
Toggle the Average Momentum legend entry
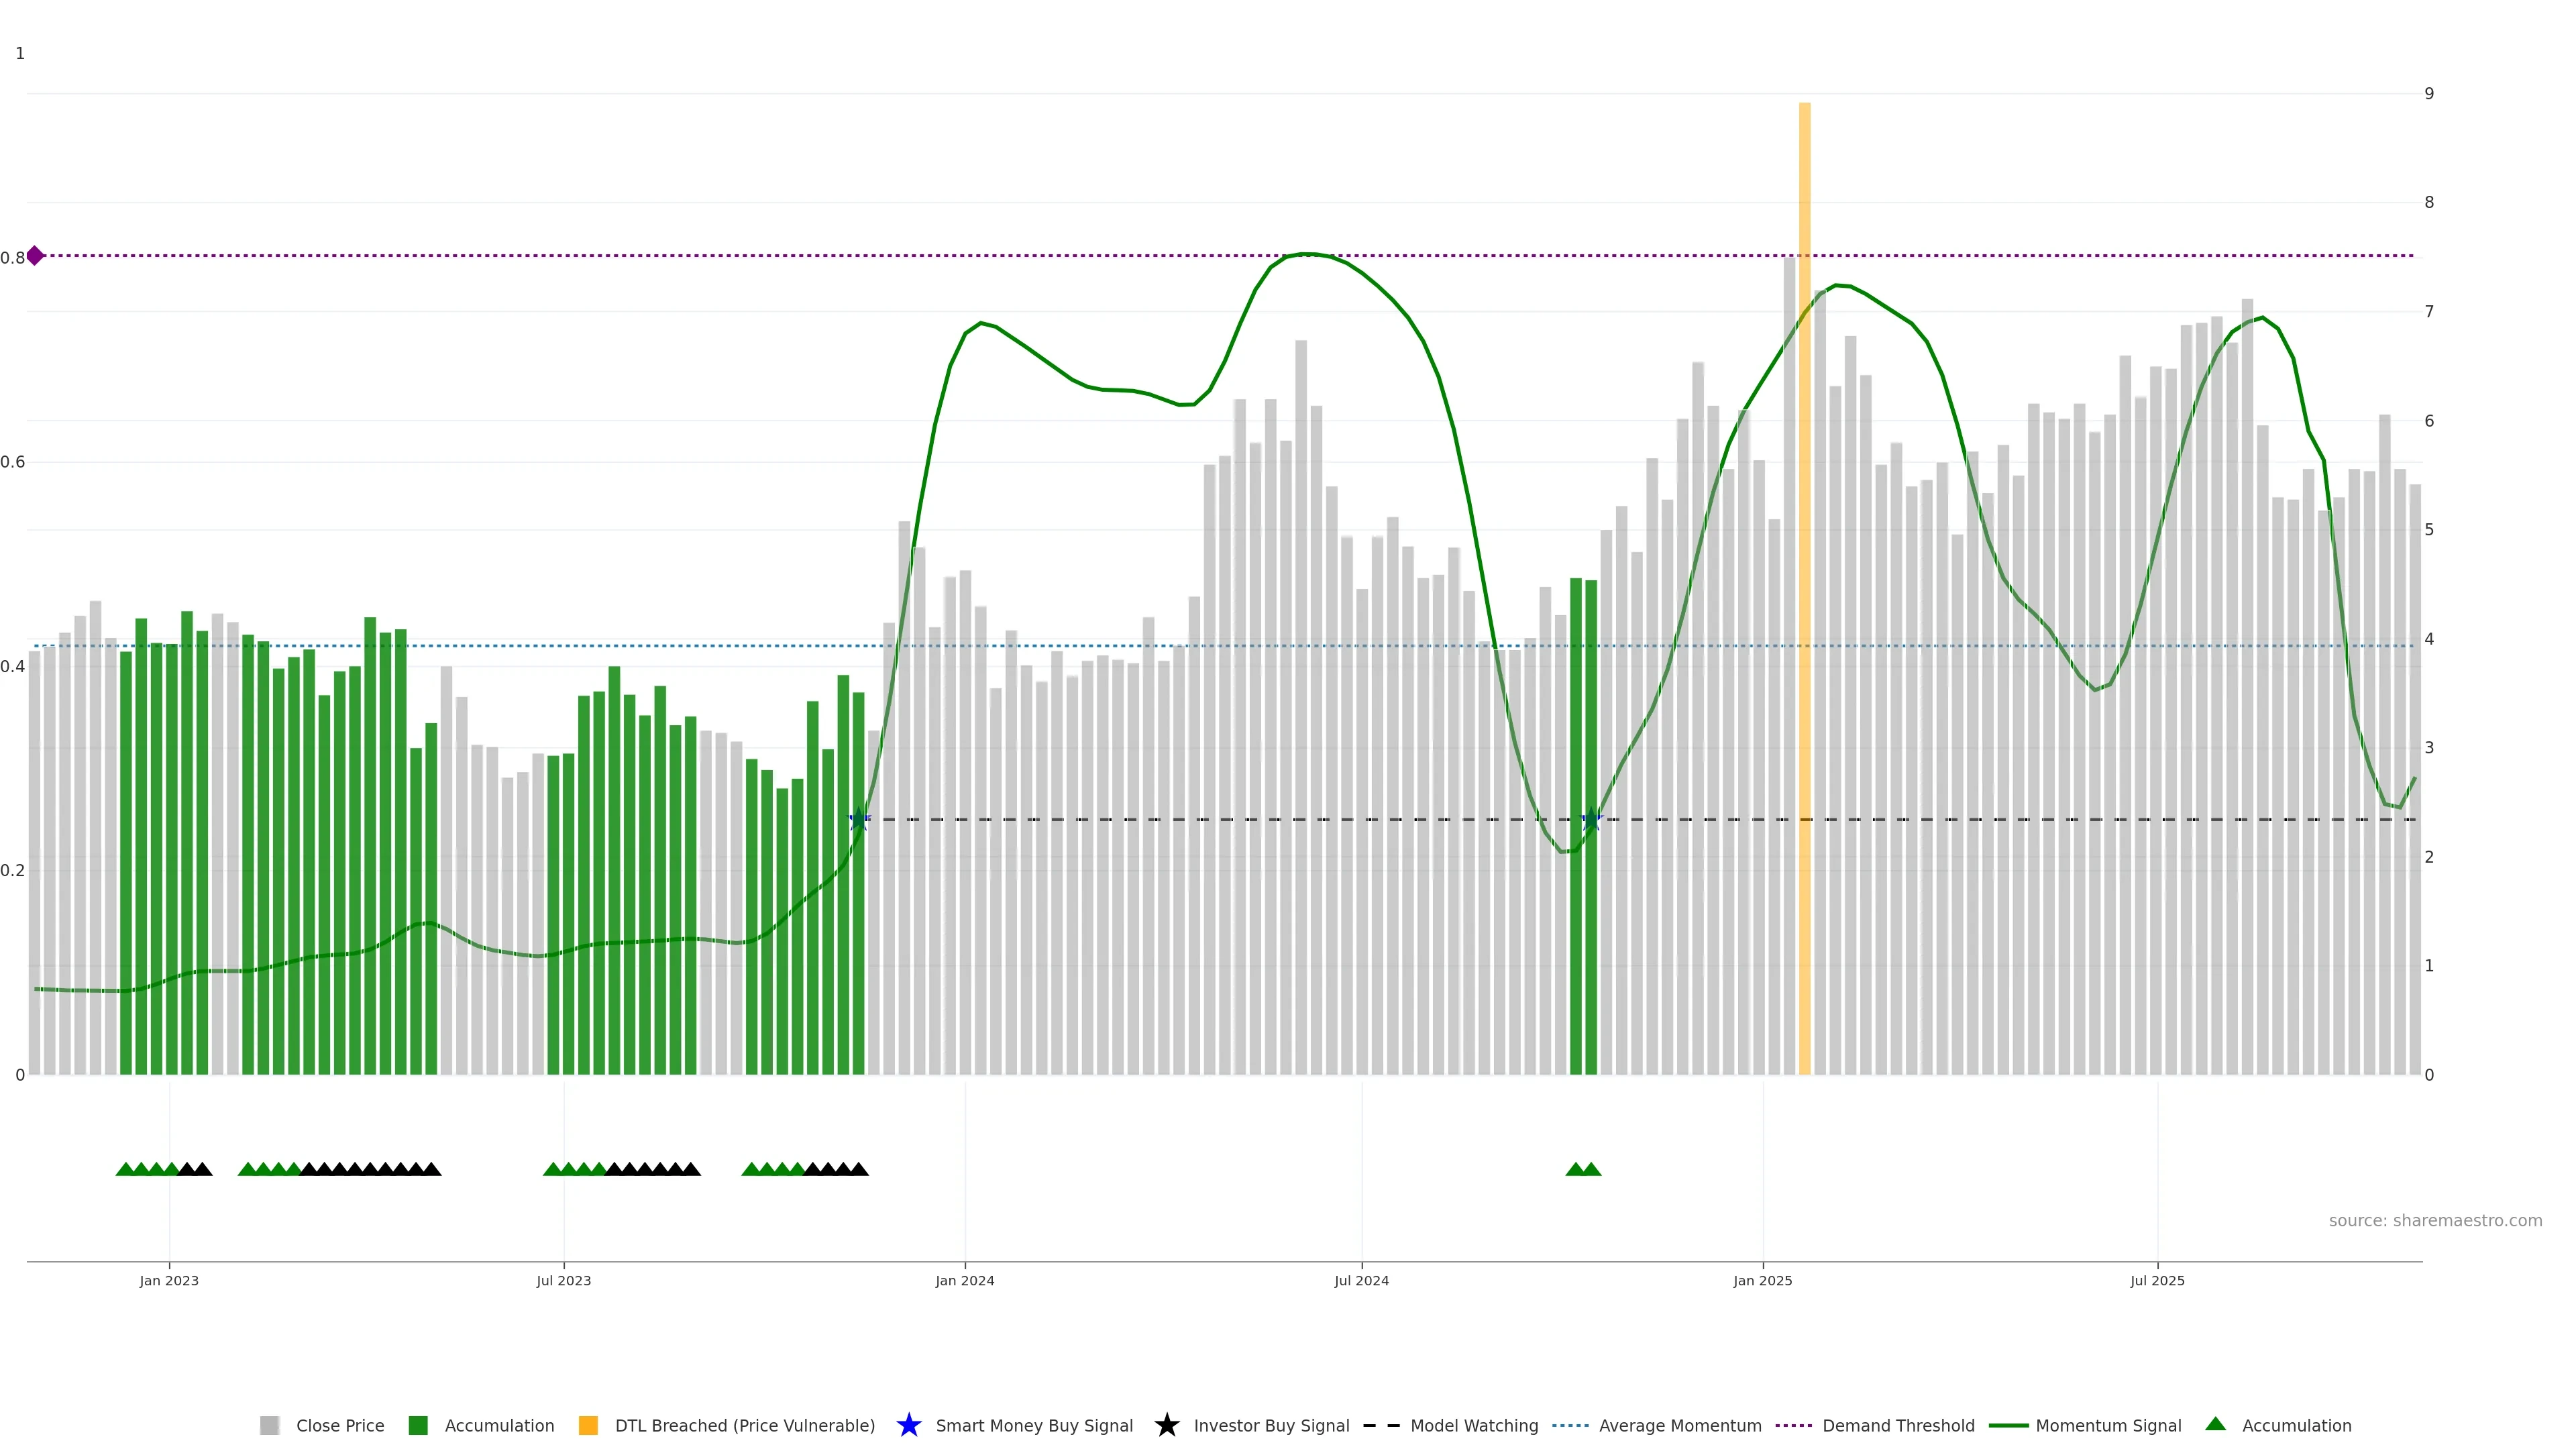1679,1425
